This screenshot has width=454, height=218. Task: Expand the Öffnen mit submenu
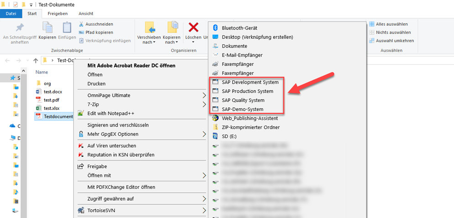pyautogui.click(x=141, y=175)
